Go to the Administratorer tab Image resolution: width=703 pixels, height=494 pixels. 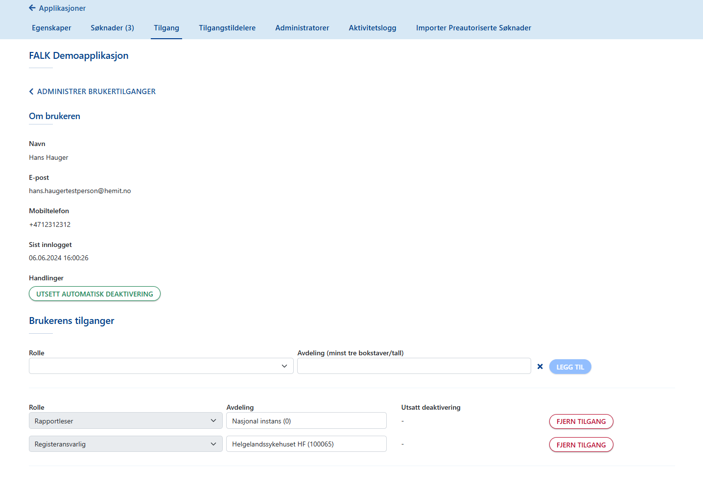(x=302, y=28)
